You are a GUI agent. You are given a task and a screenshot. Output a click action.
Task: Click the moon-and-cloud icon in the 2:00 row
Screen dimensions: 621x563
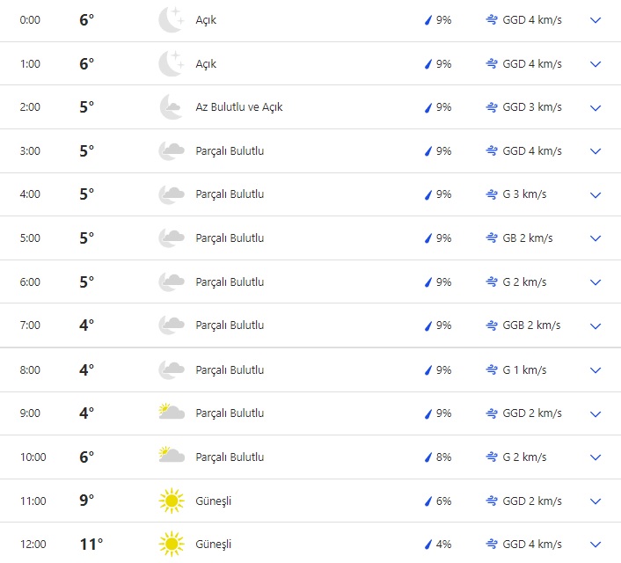point(171,107)
